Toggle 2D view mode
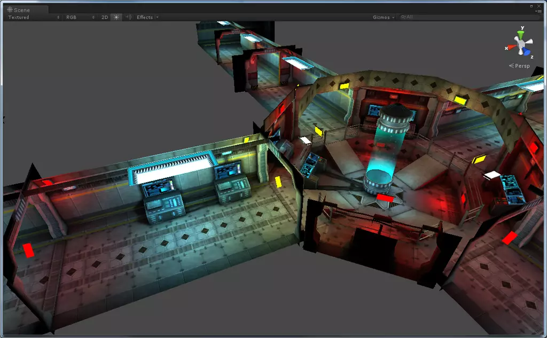The height and width of the screenshot is (338, 547). [x=105, y=17]
